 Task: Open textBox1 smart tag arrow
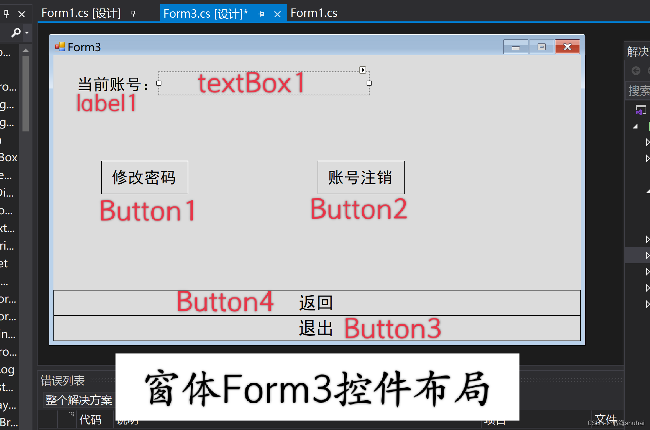(x=363, y=70)
